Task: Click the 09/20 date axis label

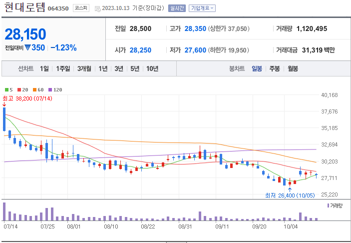Action: 259,226
